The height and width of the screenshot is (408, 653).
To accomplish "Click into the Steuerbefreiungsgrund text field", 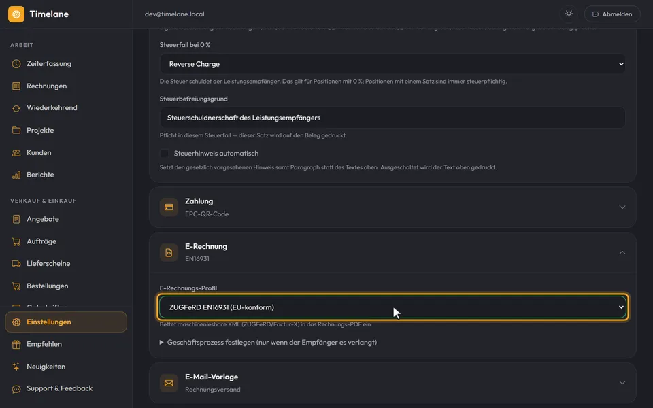I will (392, 118).
